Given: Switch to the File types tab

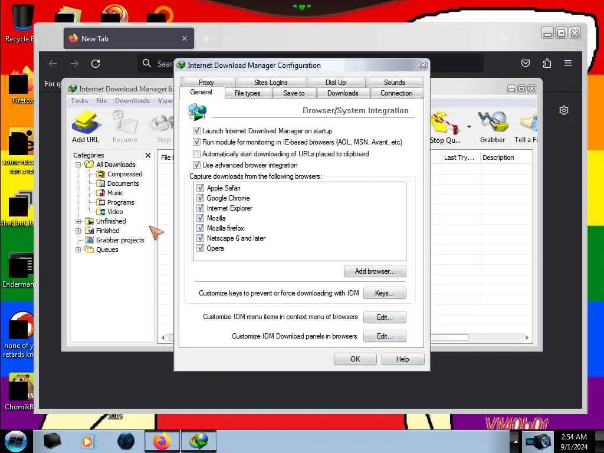Looking at the screenshot, I should 247,93.
